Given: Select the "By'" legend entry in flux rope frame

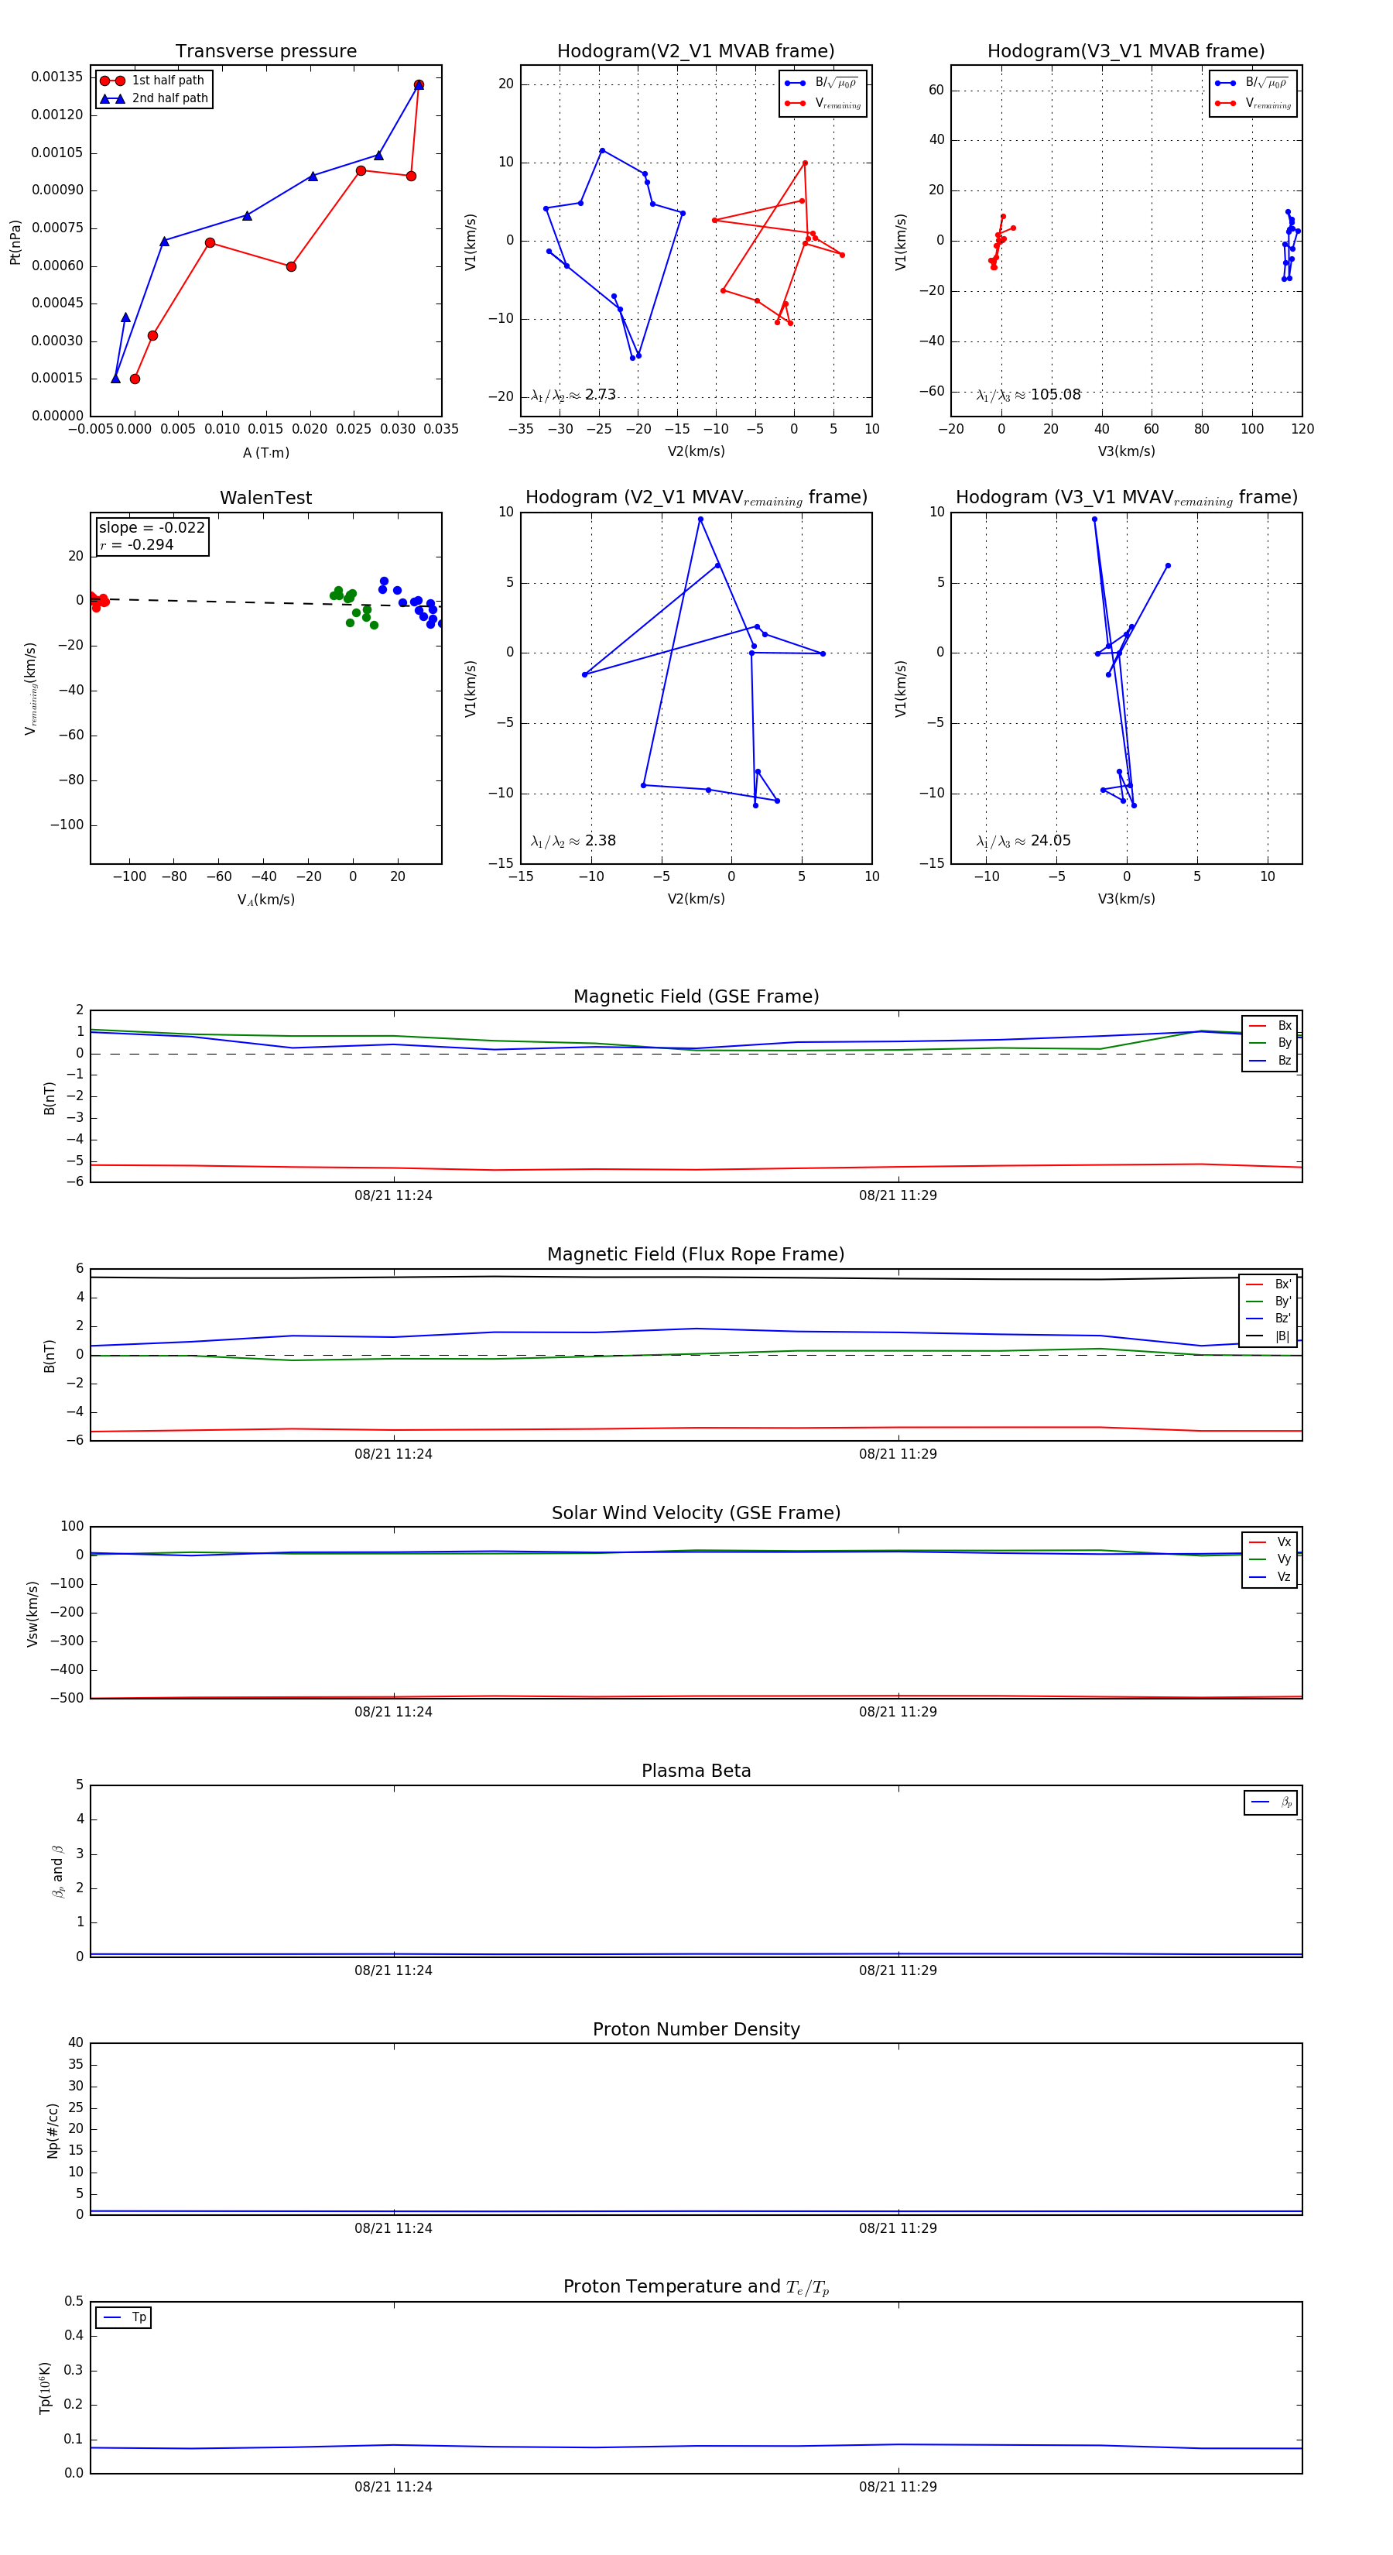Looking at the screenshot, I should click(1268, 1302).
